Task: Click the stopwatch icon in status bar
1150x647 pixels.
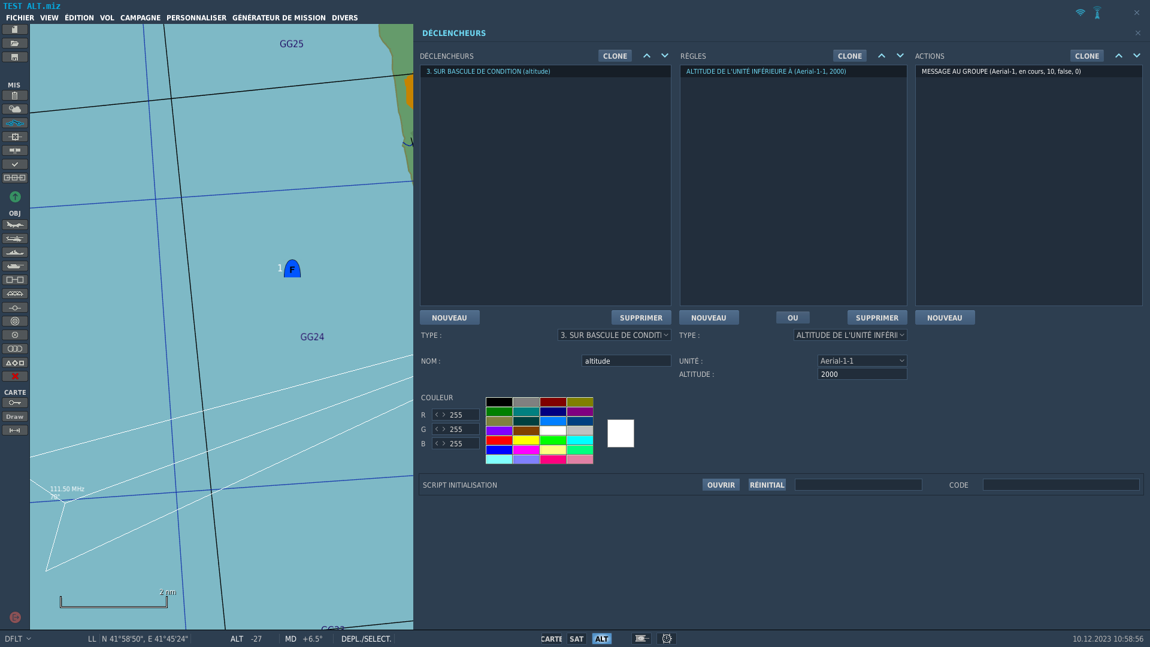Action: coord(667,639)
